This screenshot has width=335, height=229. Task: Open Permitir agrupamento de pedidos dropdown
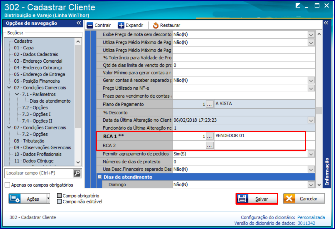tap(311, 154)
